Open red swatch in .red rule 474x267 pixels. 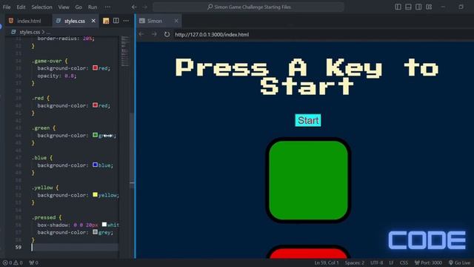[x=95, y=105]
